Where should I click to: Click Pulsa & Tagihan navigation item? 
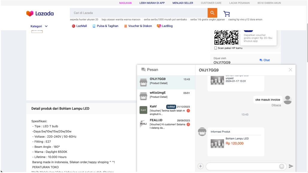point(105,26)
